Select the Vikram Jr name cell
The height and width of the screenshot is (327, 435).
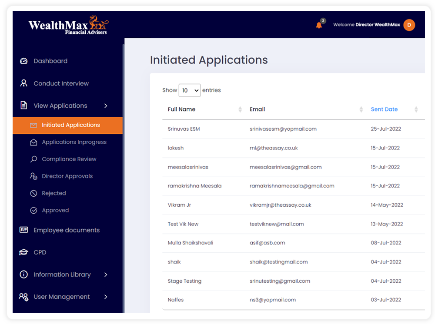[179, 205]
